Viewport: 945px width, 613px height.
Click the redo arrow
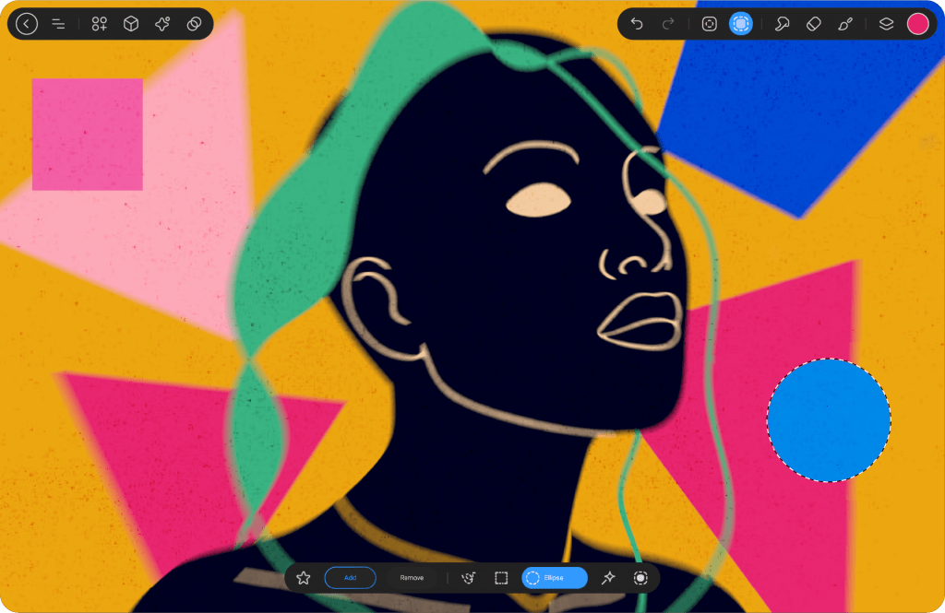668,24
